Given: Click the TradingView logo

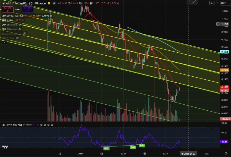Looking at the screenshot, I should point(5,147).
